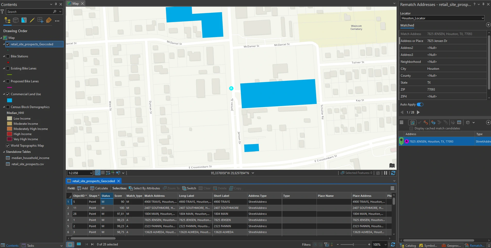Select List By Labeling icon
Viewport: 491px width, 248px height.
[49, 20]
